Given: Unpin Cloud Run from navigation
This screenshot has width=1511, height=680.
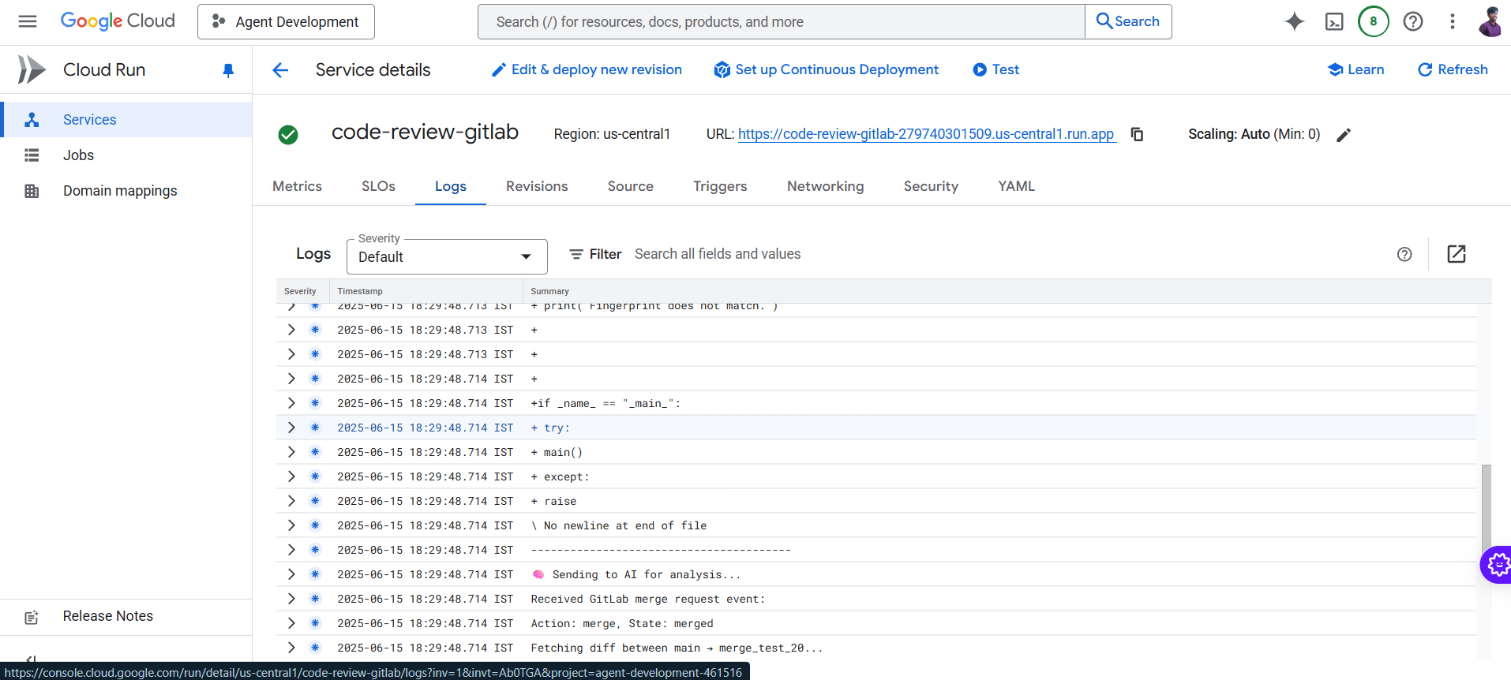Looking at the screenshot, I should (228, 70).
